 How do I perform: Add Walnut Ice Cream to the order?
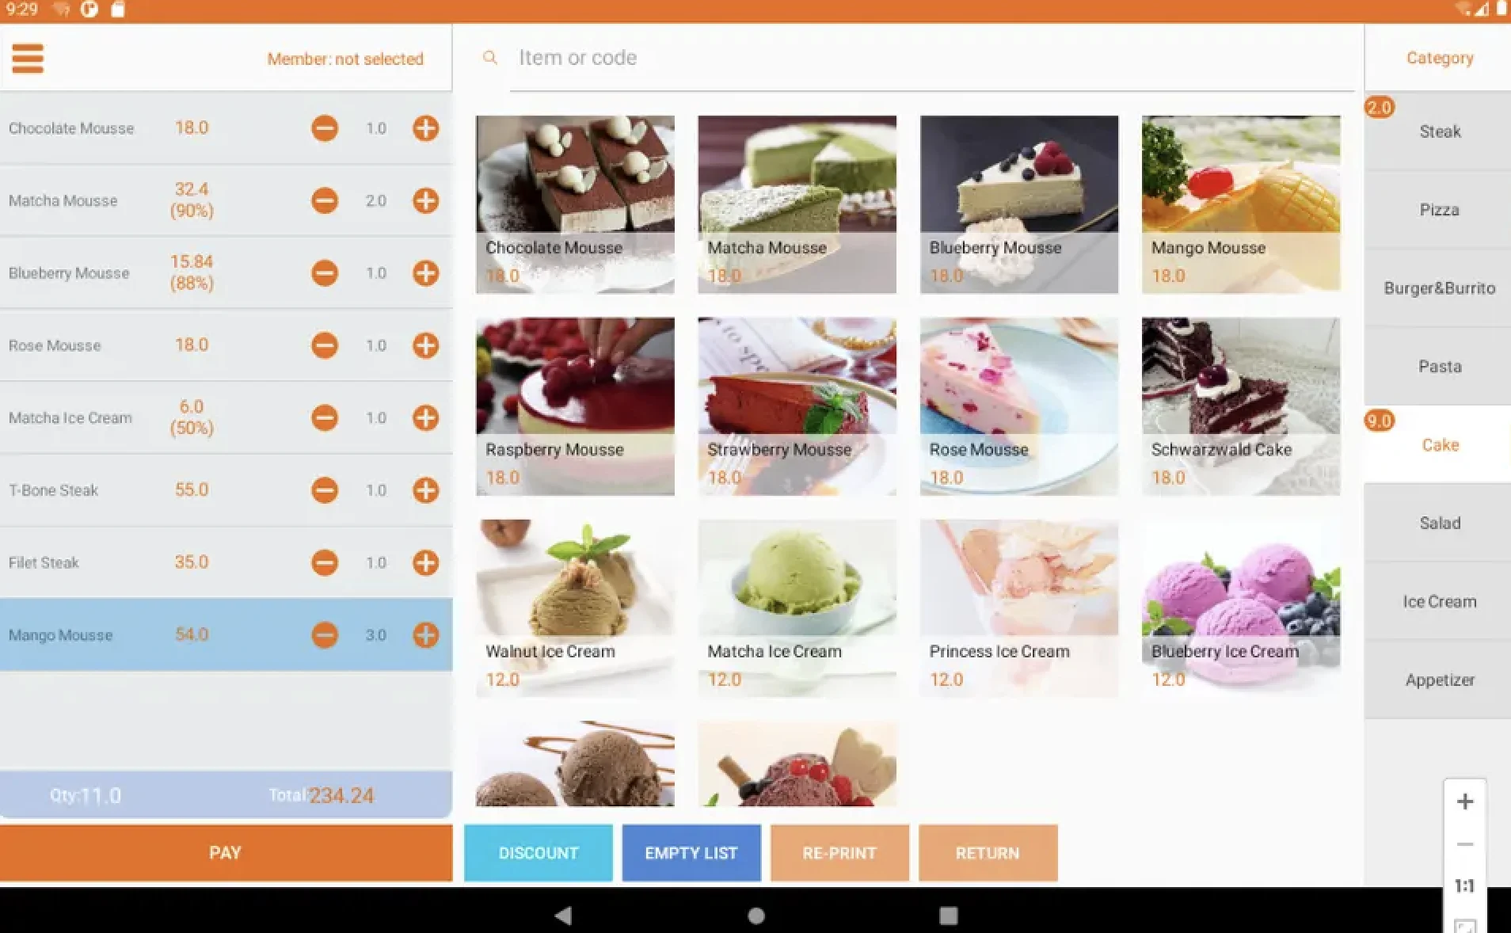575,608
